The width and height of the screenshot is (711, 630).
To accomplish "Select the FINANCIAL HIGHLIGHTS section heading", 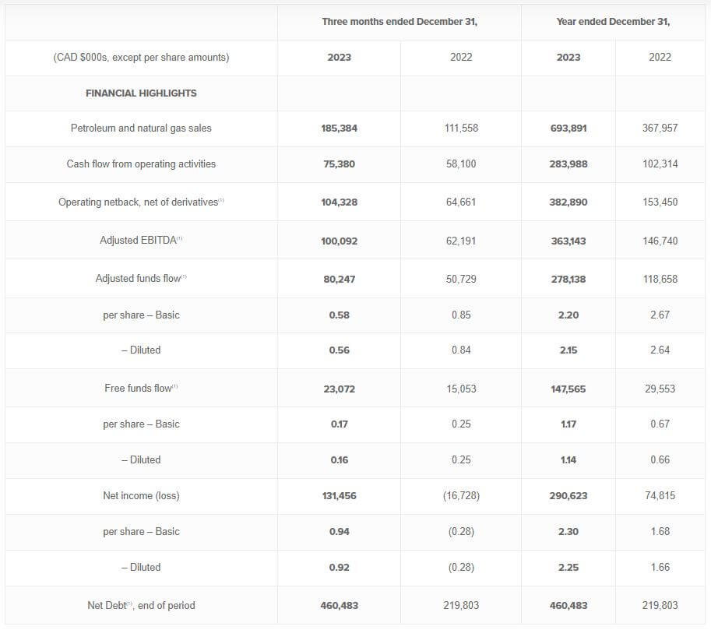I will tap(141, 93).
